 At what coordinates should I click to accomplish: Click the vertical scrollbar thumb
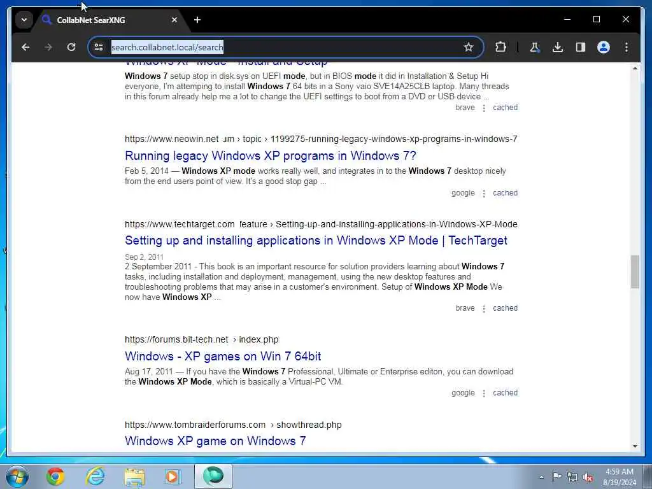(635, 272)
